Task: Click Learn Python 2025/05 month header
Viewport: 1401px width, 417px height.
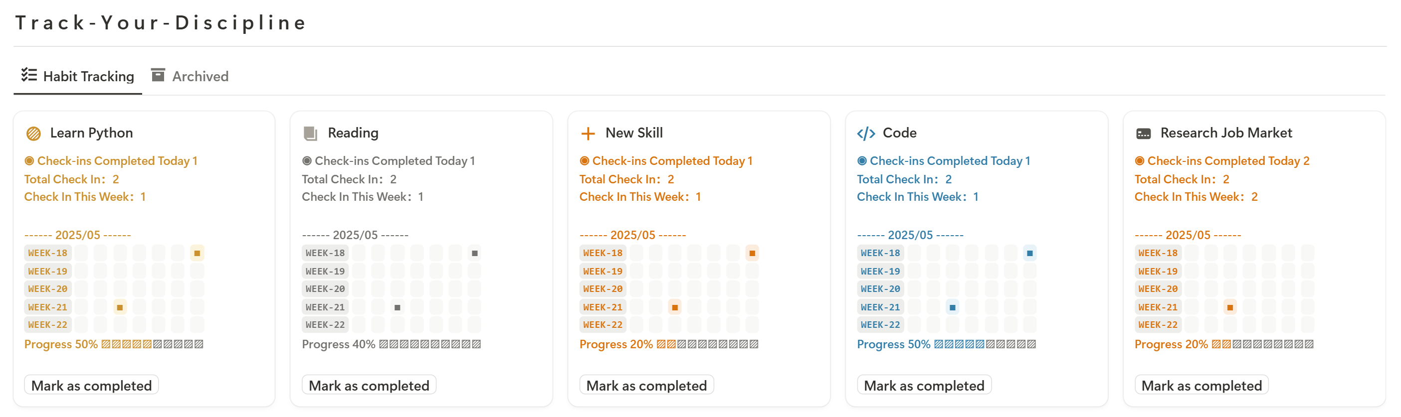Action: pos(78,235)
